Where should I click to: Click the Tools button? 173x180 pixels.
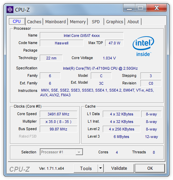86,168
